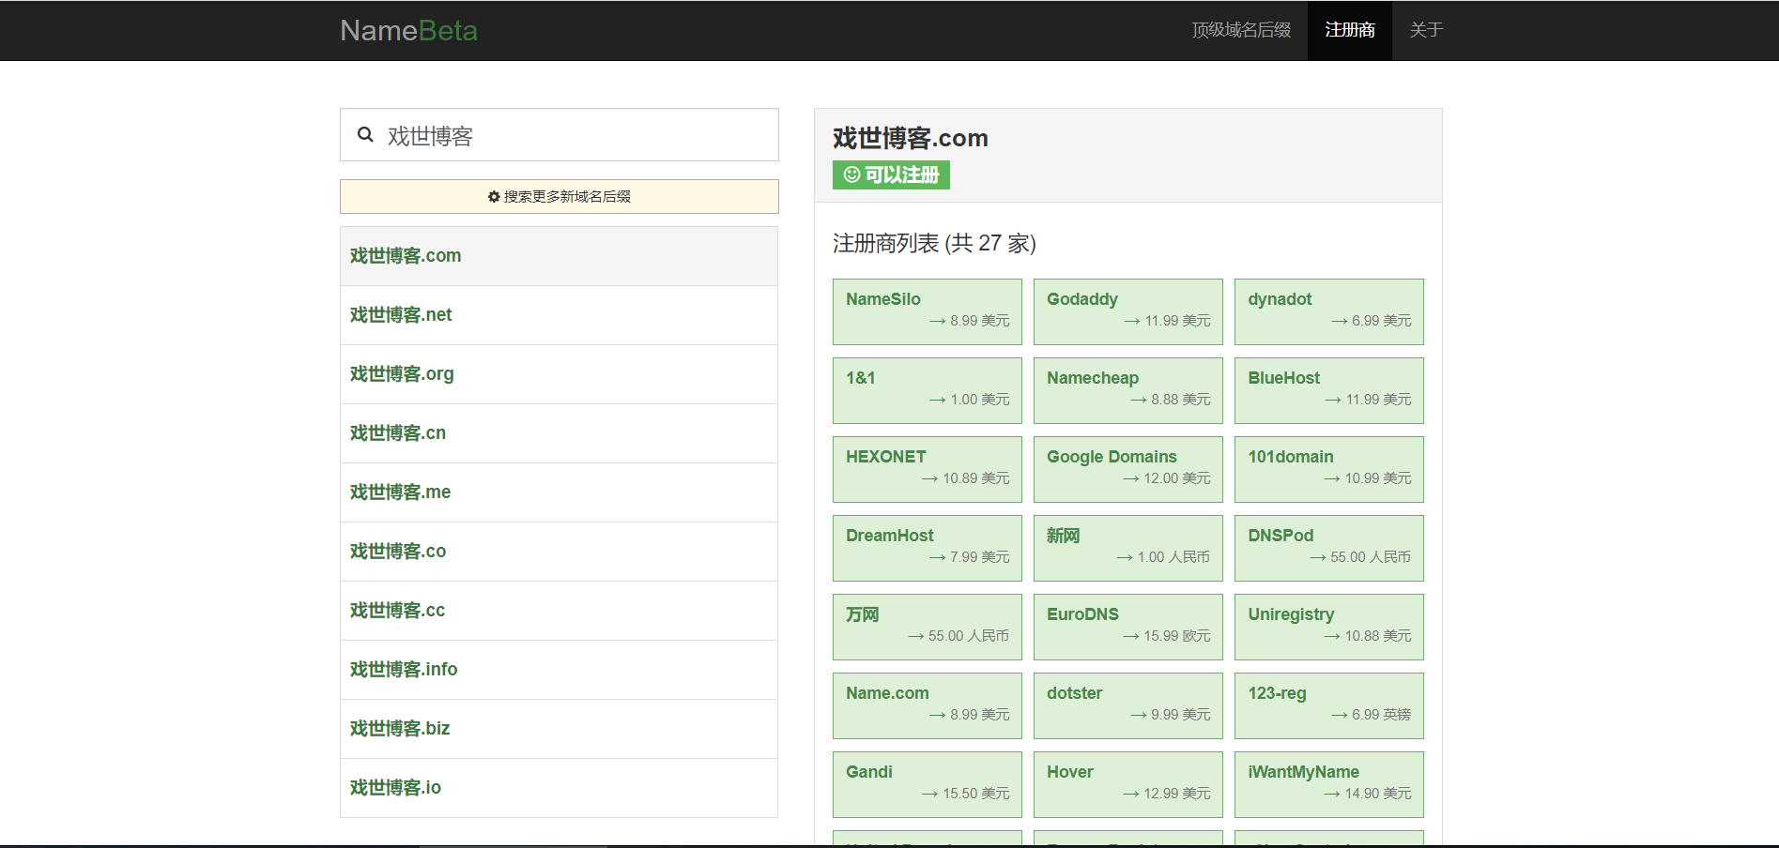Open the 万网 registrar card

(928, 627)
